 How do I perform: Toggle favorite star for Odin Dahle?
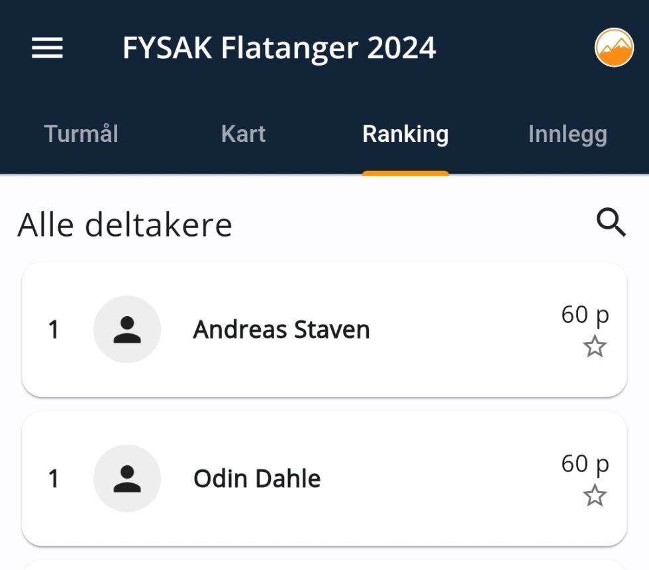pos(595,496)
